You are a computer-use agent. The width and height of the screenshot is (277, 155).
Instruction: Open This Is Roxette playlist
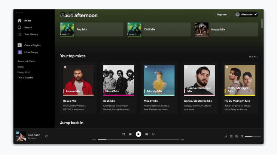click(x=25, y=78)
